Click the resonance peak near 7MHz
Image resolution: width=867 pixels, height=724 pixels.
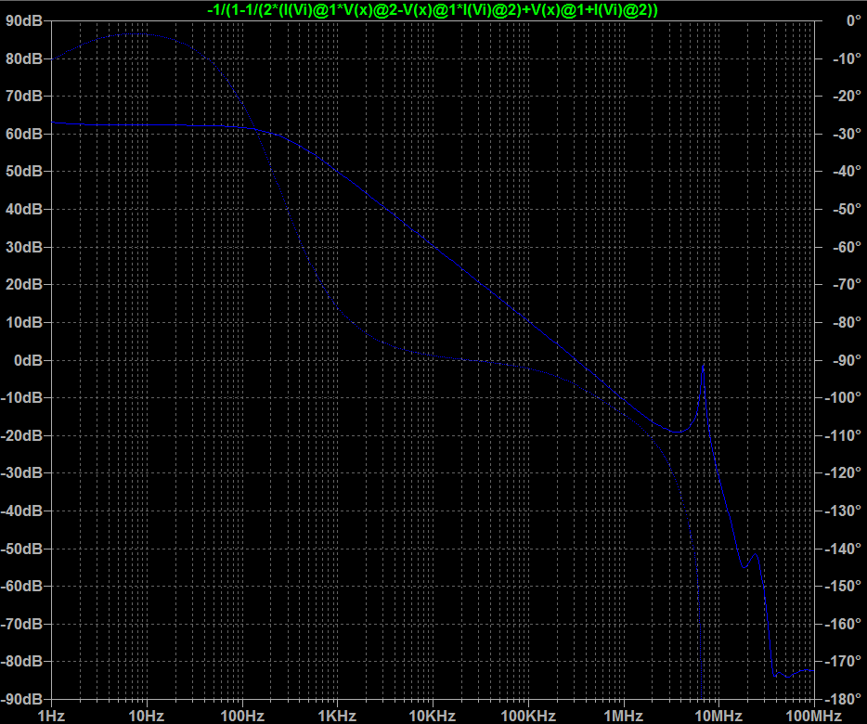[x=703, y=366]
